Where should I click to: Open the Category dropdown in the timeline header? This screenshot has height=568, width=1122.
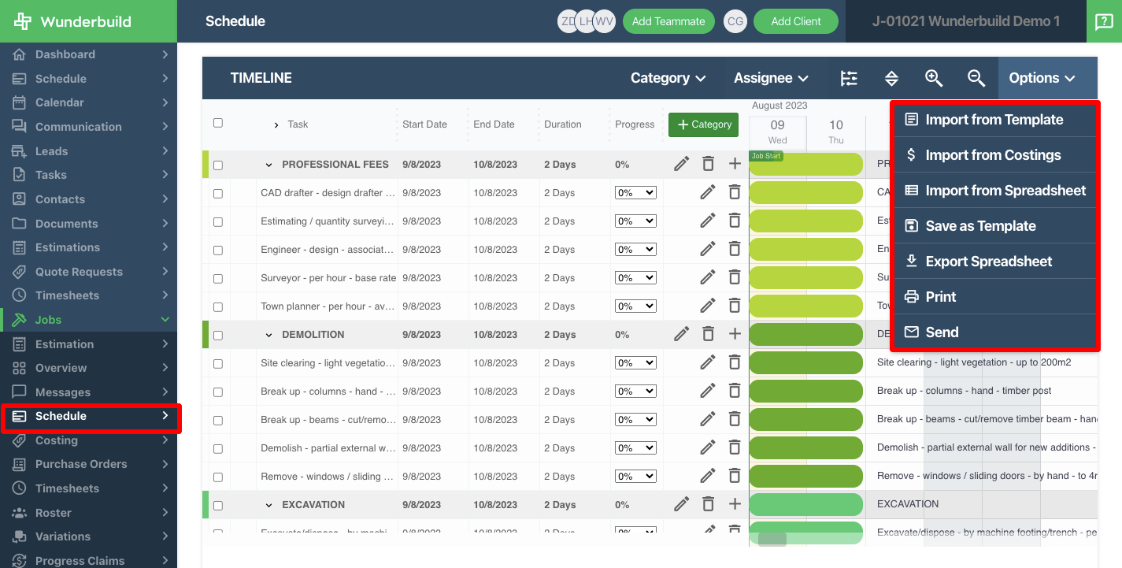coord(668,78)
